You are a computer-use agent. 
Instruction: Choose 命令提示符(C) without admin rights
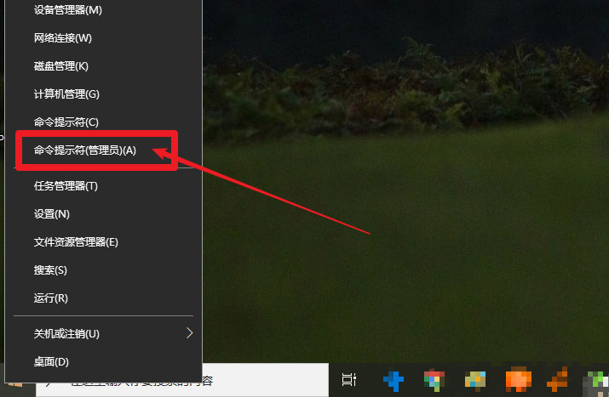click(x=66, y=122)
